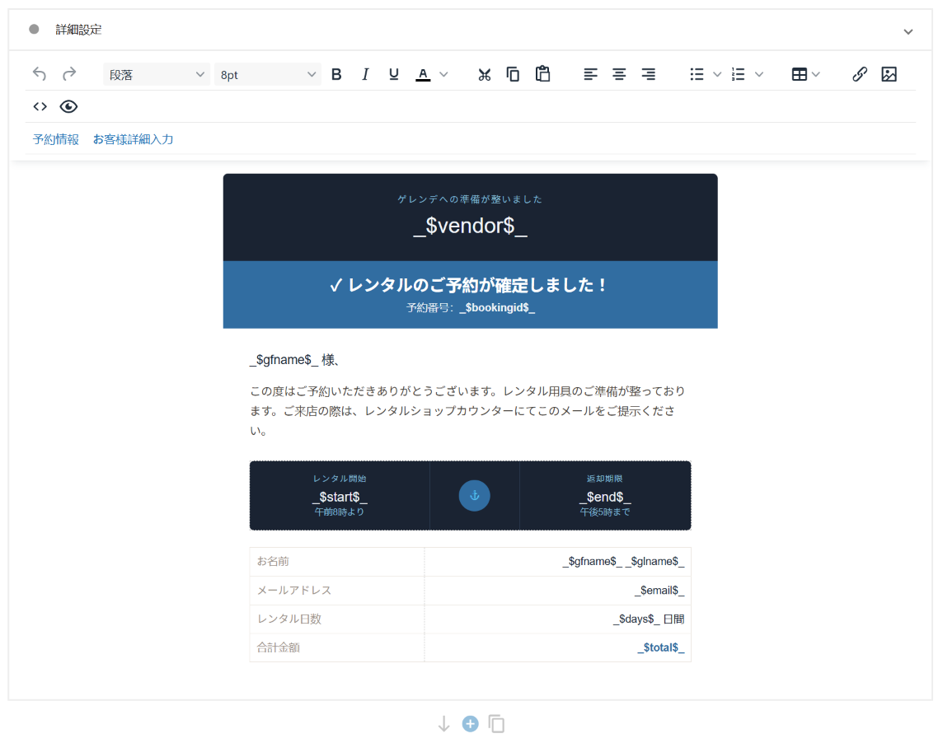Viewport: 943px width, 743px height.
Task: Align text center
Action: click(619, 74)
